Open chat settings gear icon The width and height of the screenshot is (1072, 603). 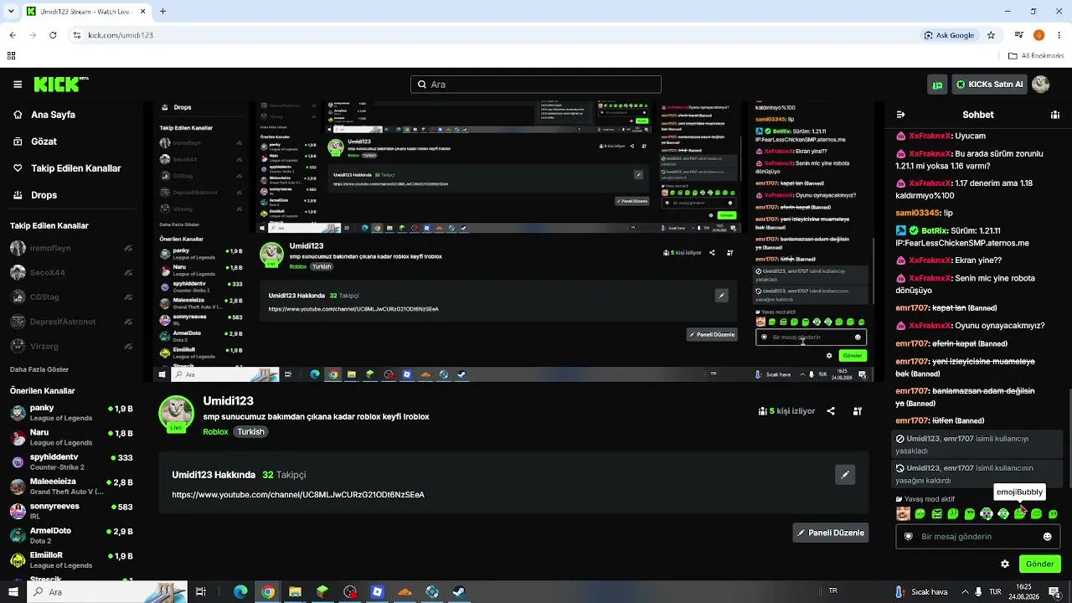click(1005, 564)
